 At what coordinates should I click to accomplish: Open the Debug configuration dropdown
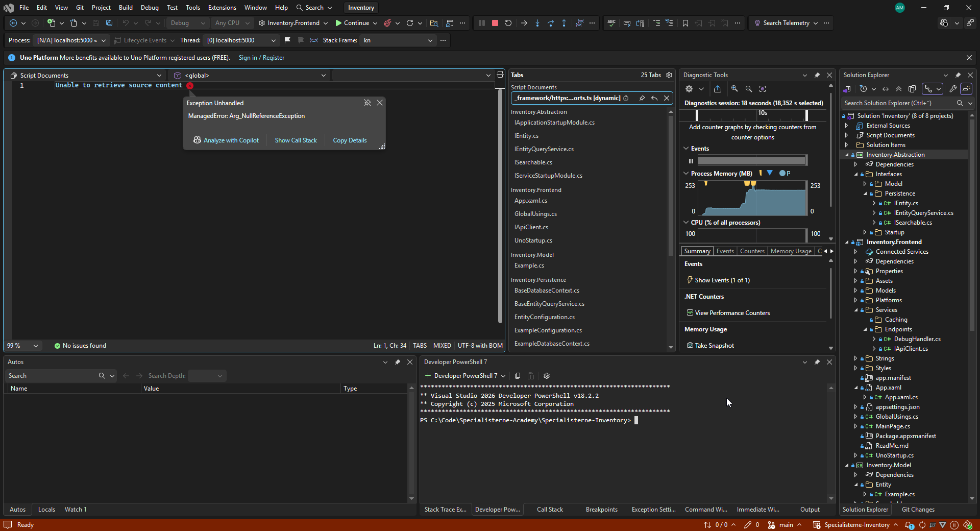point(187,23)
